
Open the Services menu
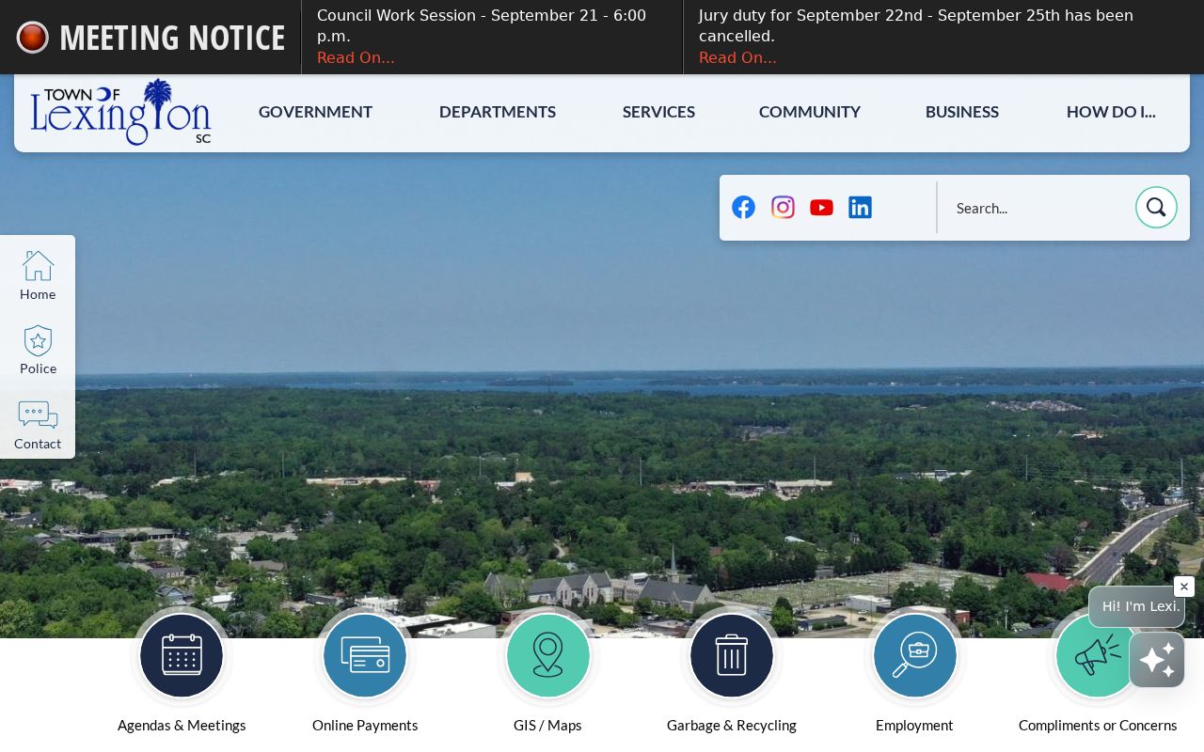click(x=658, y=112)
